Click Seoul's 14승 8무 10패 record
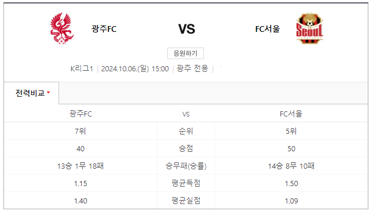The height and width of the screenshot is (211, 373). [x=291, y=166]
